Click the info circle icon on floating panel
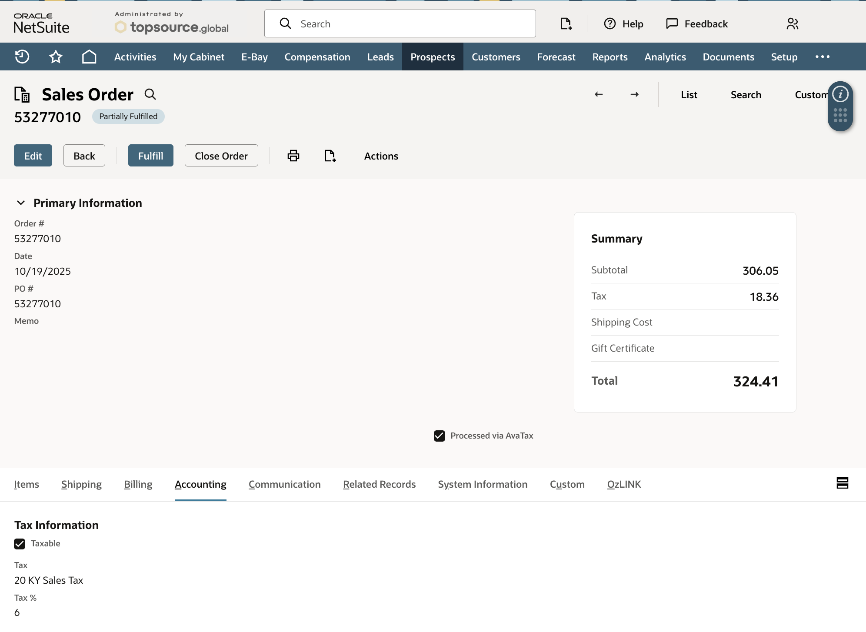 coord(840,94)
